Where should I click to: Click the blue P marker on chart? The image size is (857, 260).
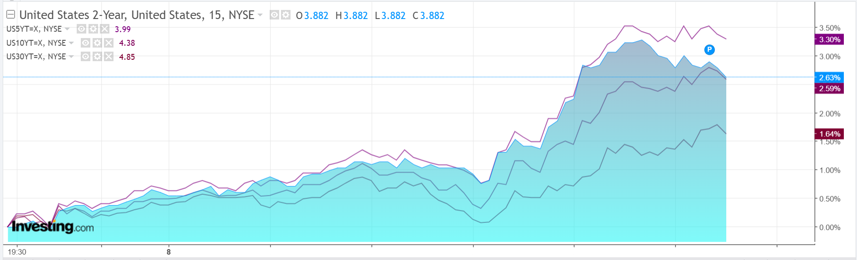tap(709, 50)
